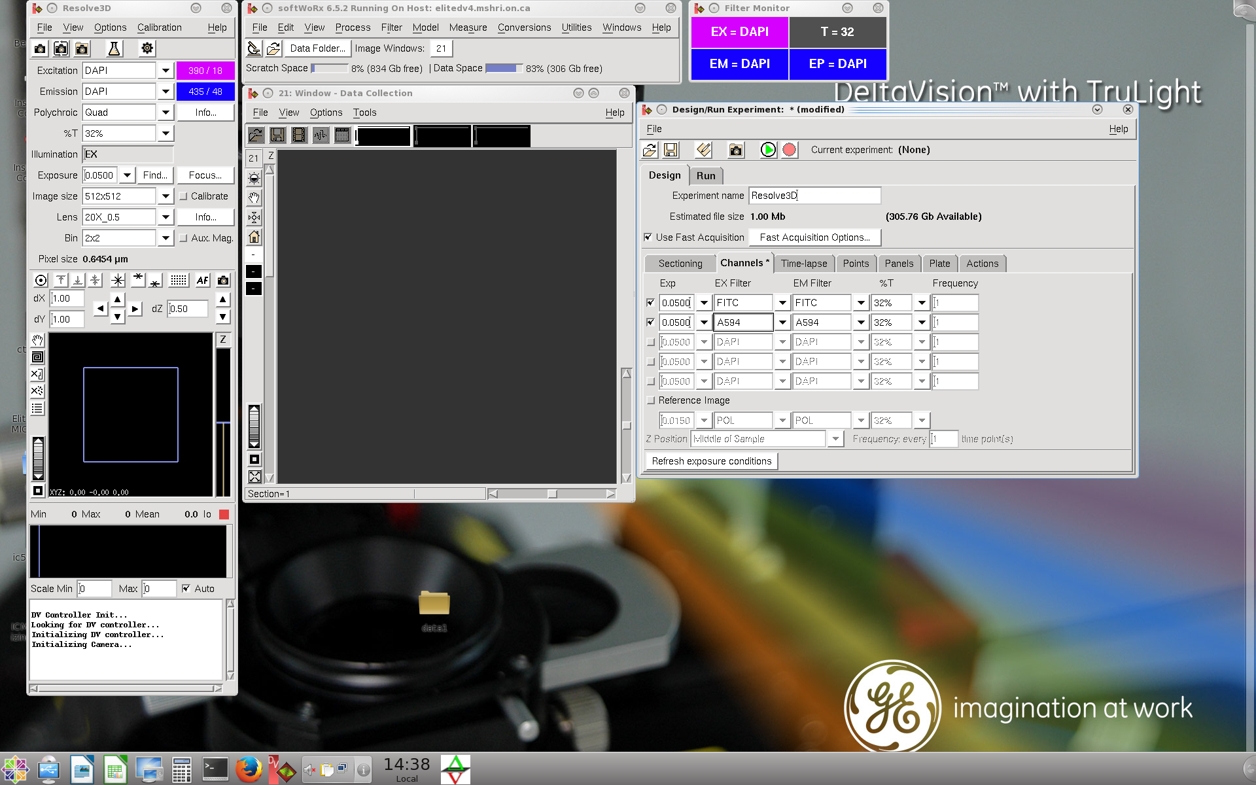
Task: Click the AF autofocus icon
Action: [x=202, y=280]
